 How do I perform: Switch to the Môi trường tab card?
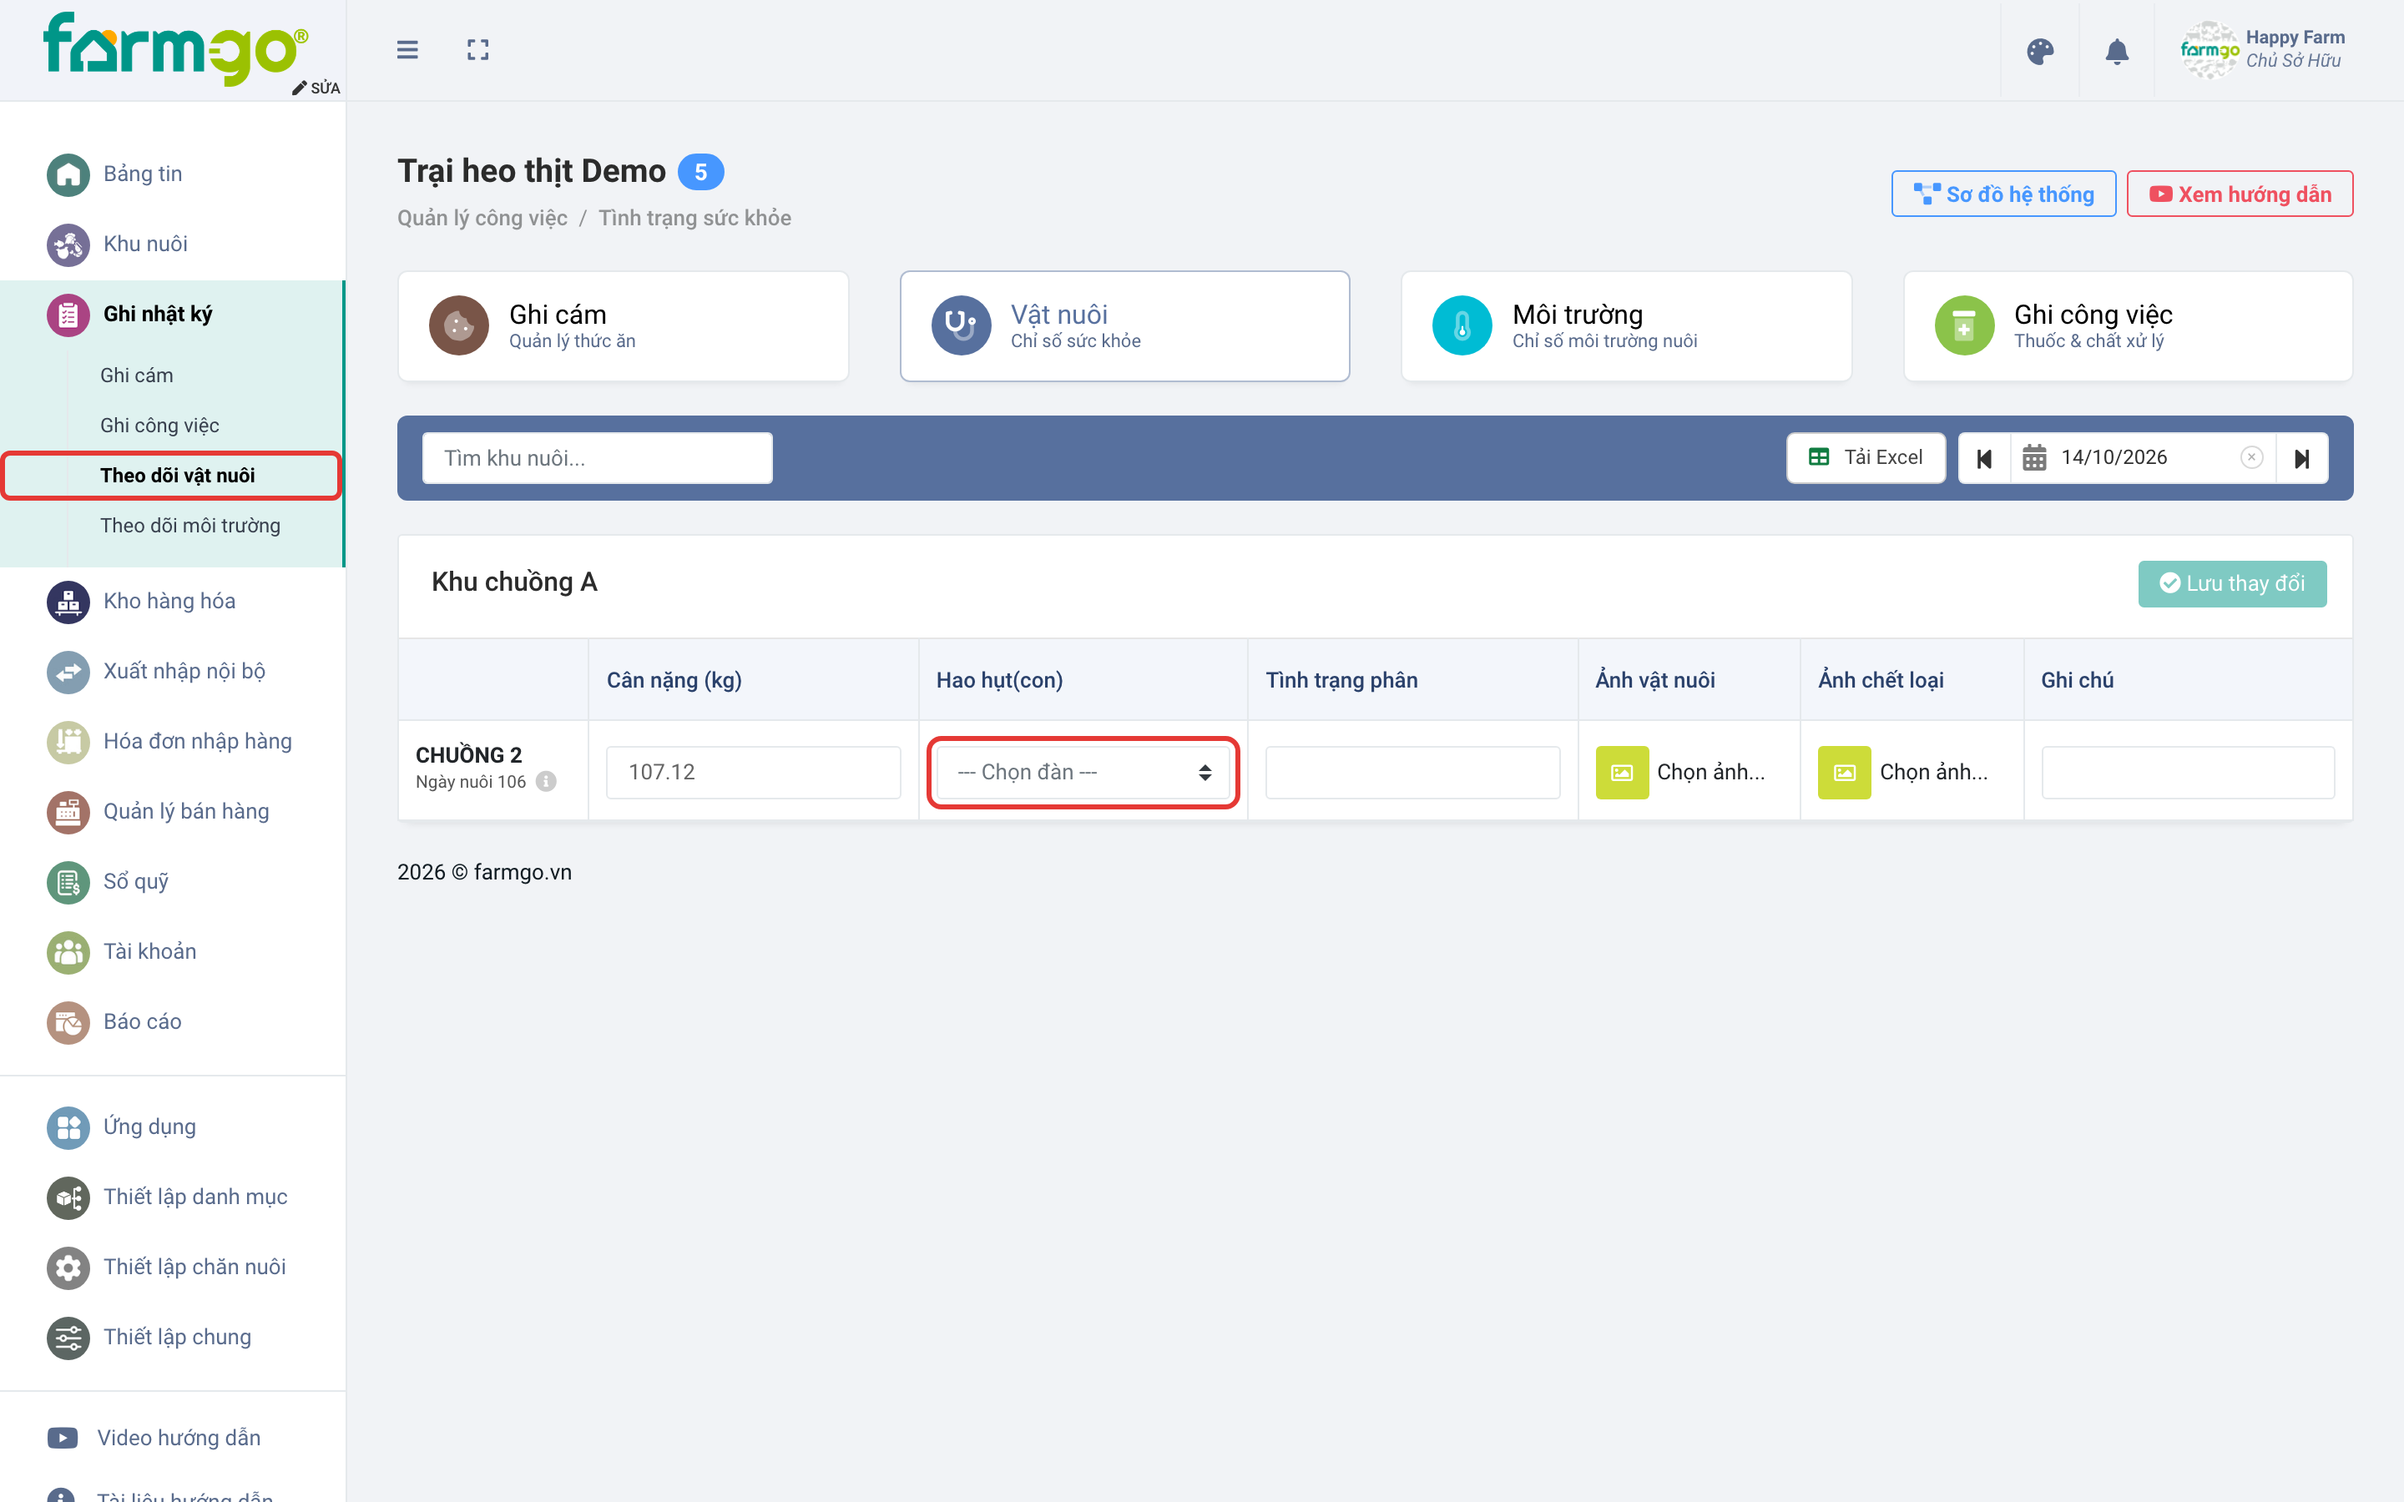(1625, 325)
